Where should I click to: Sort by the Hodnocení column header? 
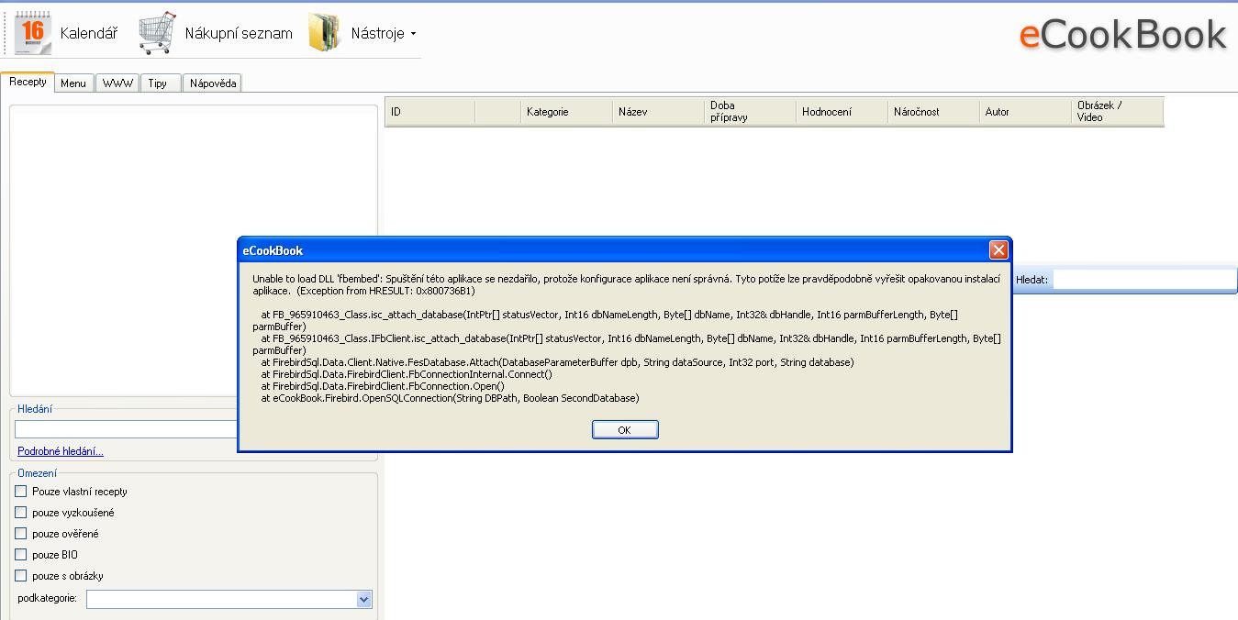842,112
